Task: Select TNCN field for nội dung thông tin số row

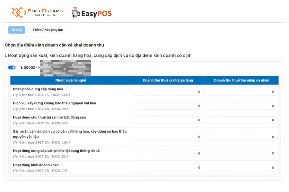Action: click(x=241, y=153)
